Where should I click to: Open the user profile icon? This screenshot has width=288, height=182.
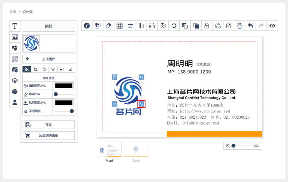click(15, 102)
